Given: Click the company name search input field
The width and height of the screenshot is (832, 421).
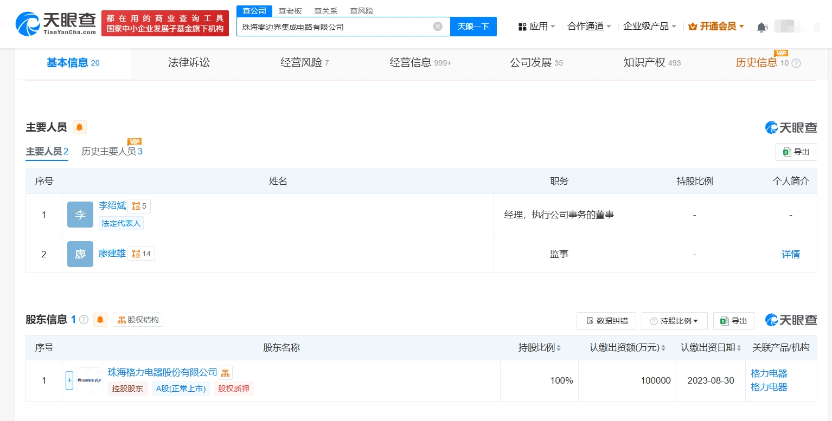Looking at the screenshot, I should point(334,27).
